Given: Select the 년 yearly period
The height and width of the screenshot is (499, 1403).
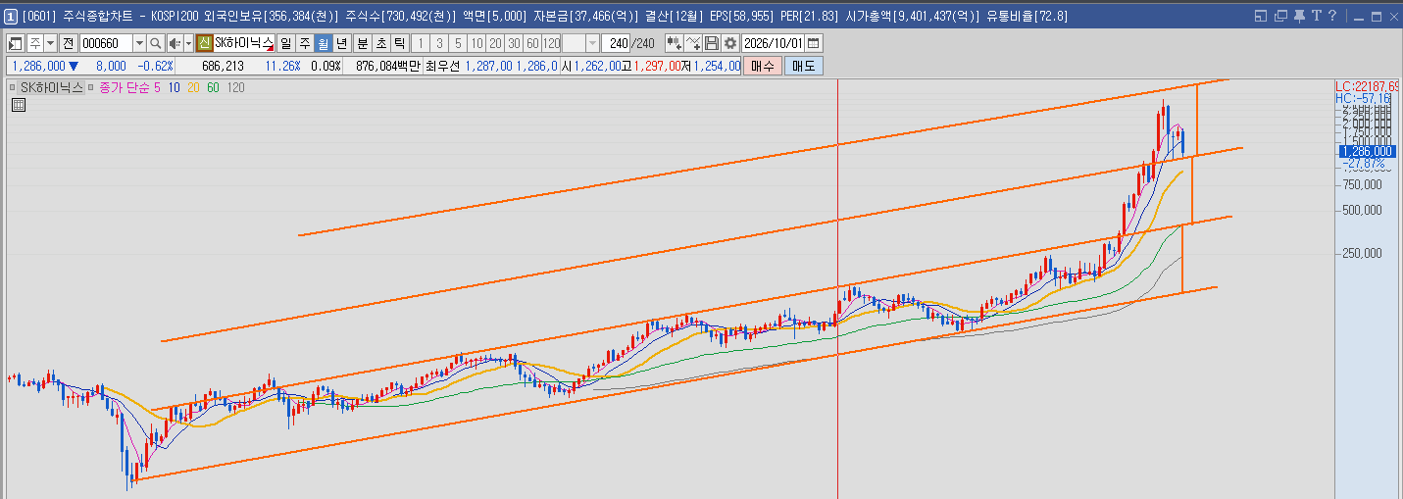Looking at the screenshot, I should click(x=341, y=43).
